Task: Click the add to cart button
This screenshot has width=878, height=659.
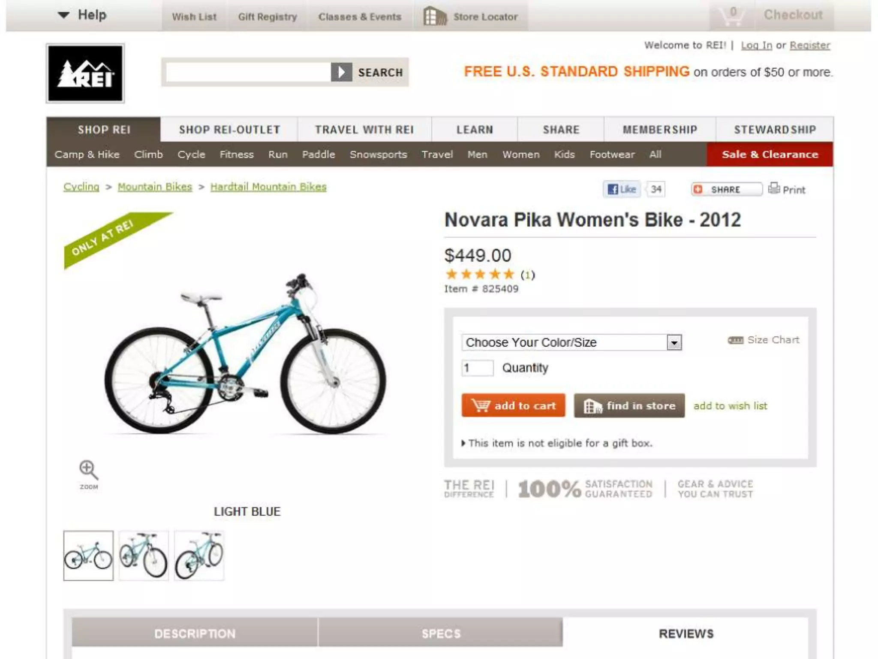Action: pyautogui.click(x=513, y=405)
